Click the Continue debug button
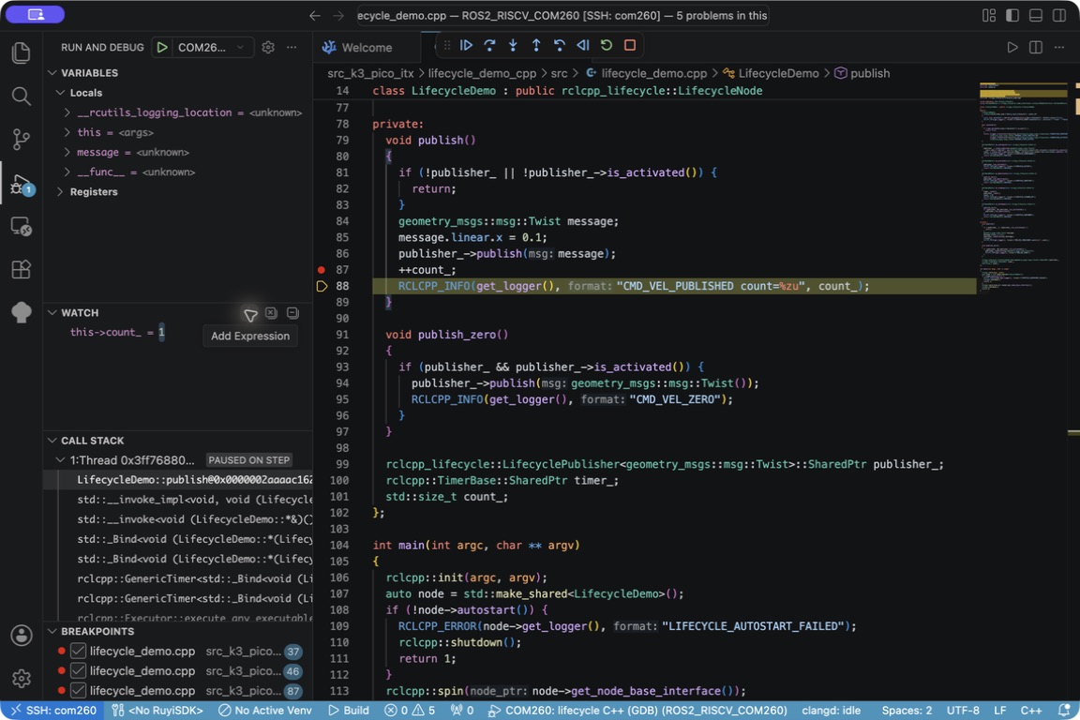This screenshot has height=720, width=1080. [x=466, y=46]
